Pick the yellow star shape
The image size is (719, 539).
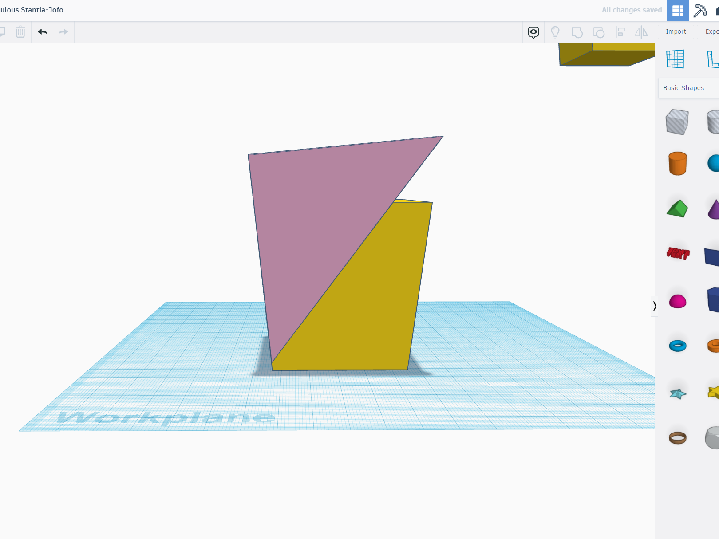713,392
